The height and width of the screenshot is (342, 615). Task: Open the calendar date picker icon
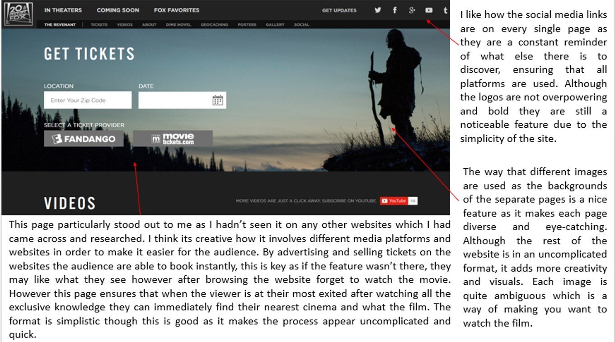point(218,100)
